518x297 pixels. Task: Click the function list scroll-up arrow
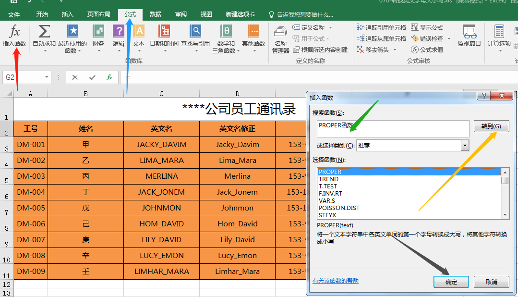505,173
